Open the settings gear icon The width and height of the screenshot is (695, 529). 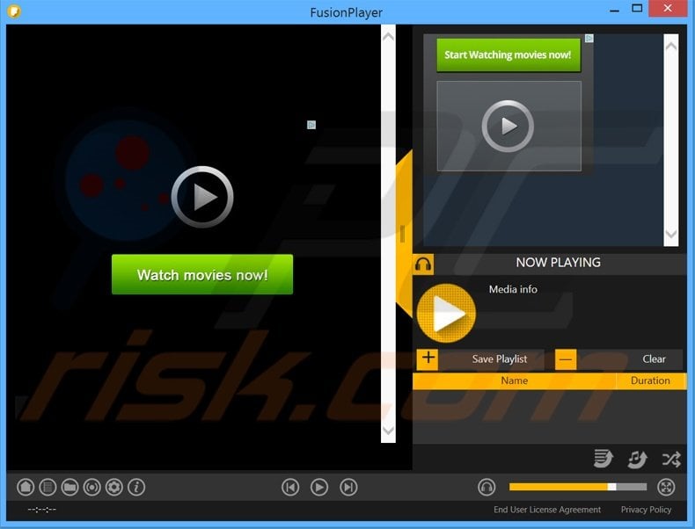114,487
